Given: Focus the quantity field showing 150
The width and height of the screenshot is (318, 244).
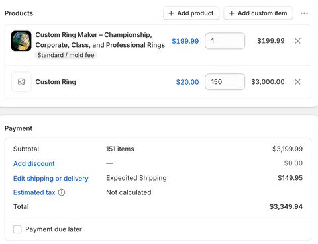Looking at the screenshot, I should [x=225, y=82].
